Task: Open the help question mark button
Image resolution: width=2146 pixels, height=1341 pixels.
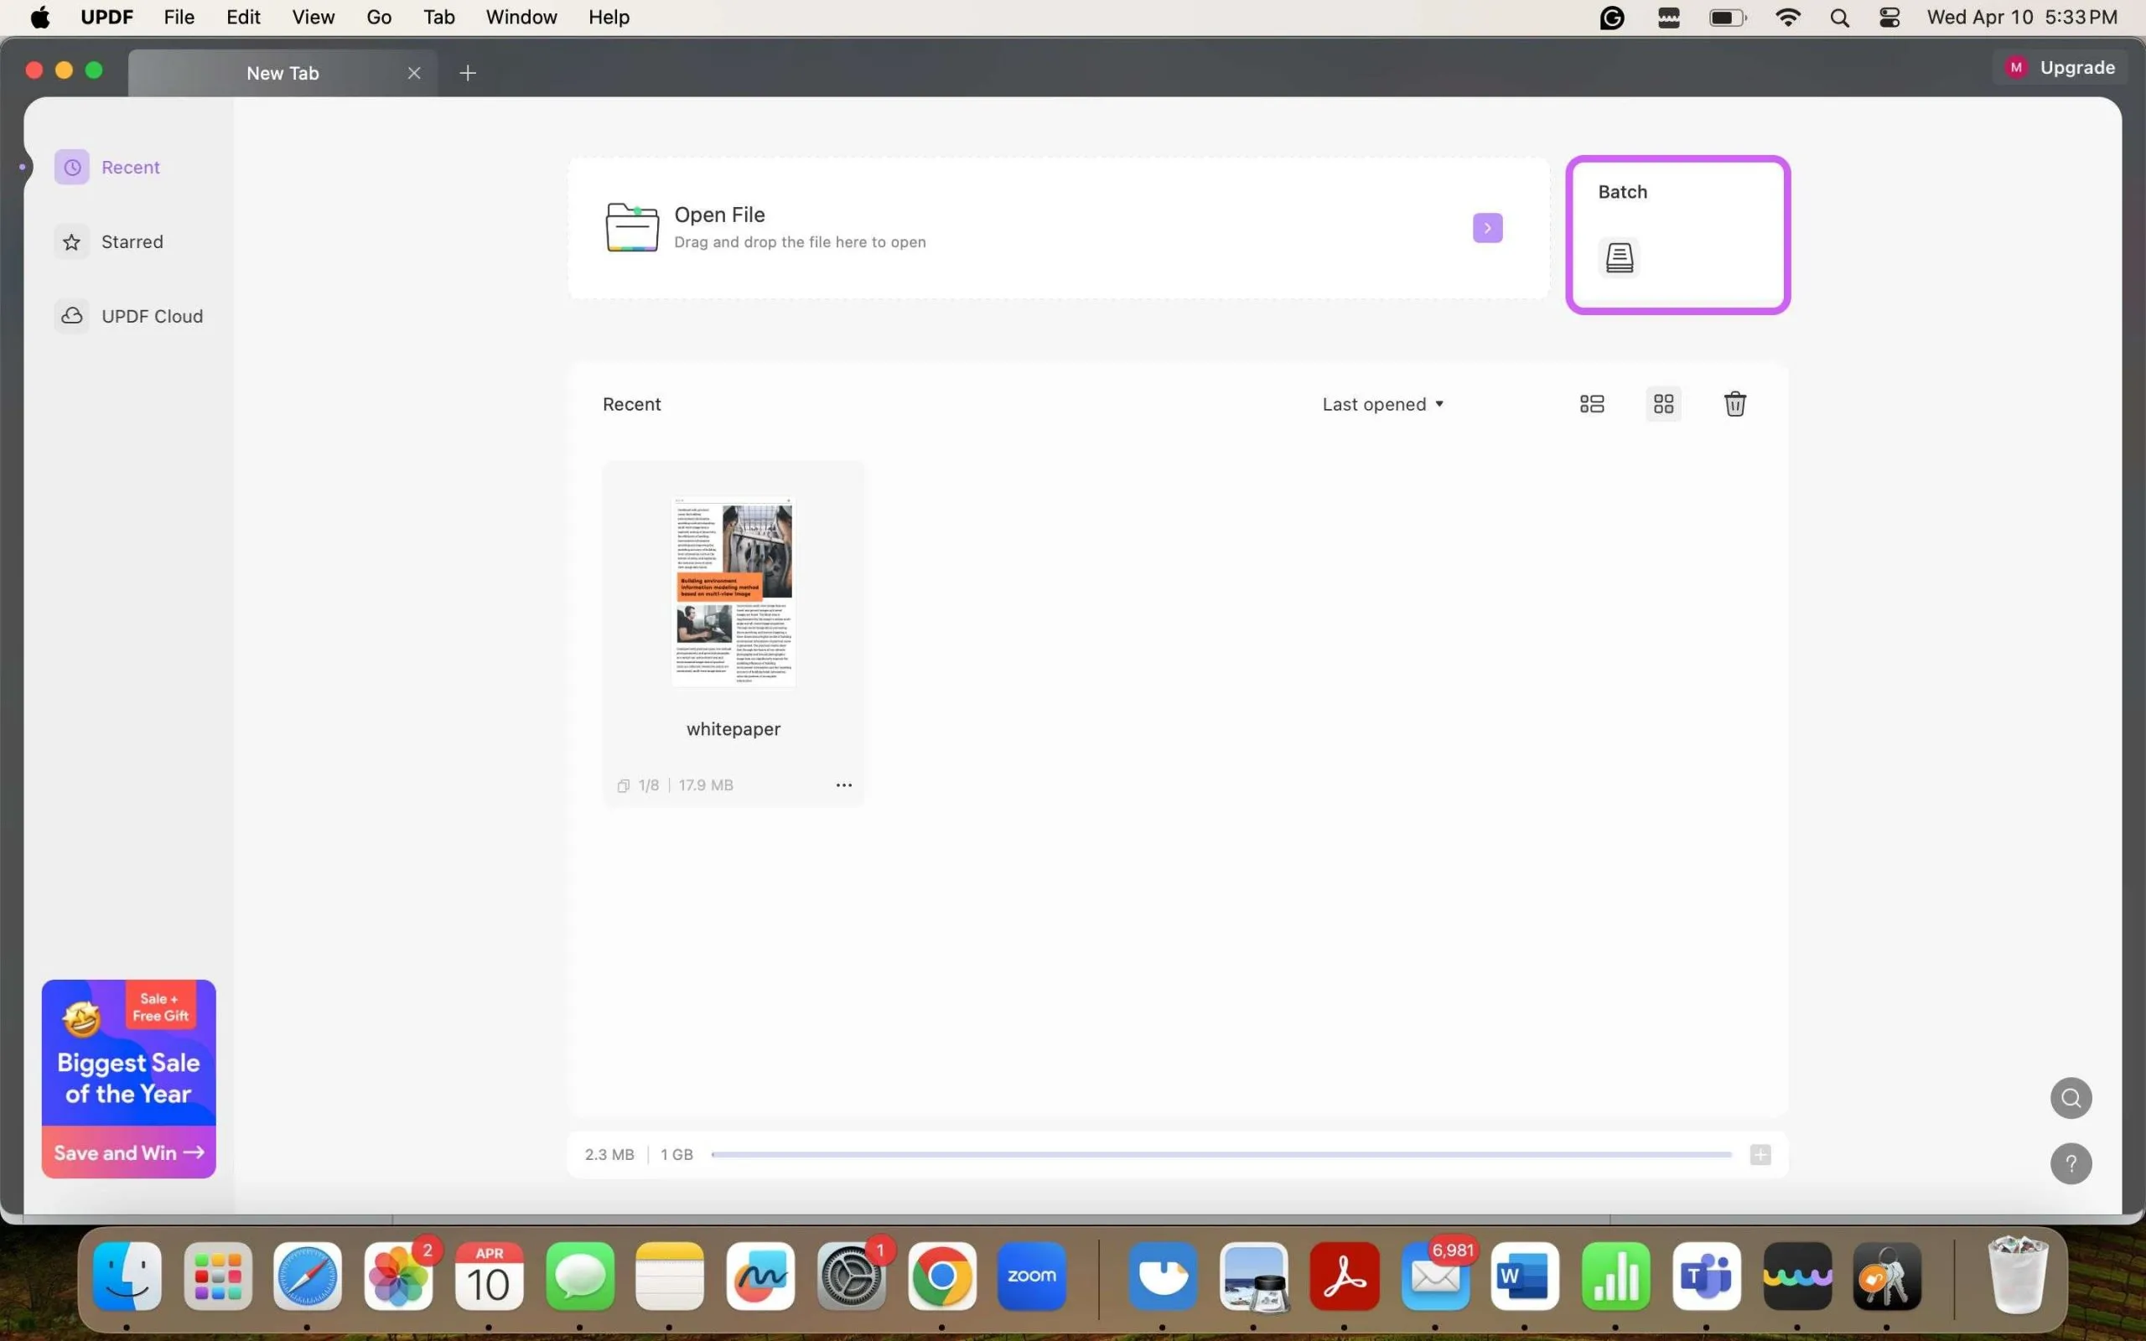Action: 2071,1163
